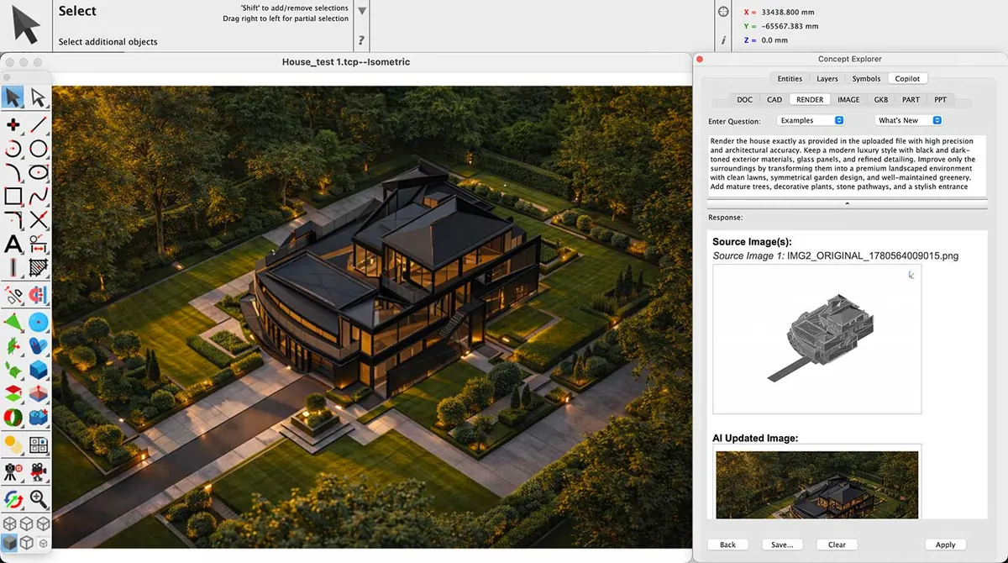Select the blue 3D Box tool
Screen dimensions: 1008x563
point(39,370)
